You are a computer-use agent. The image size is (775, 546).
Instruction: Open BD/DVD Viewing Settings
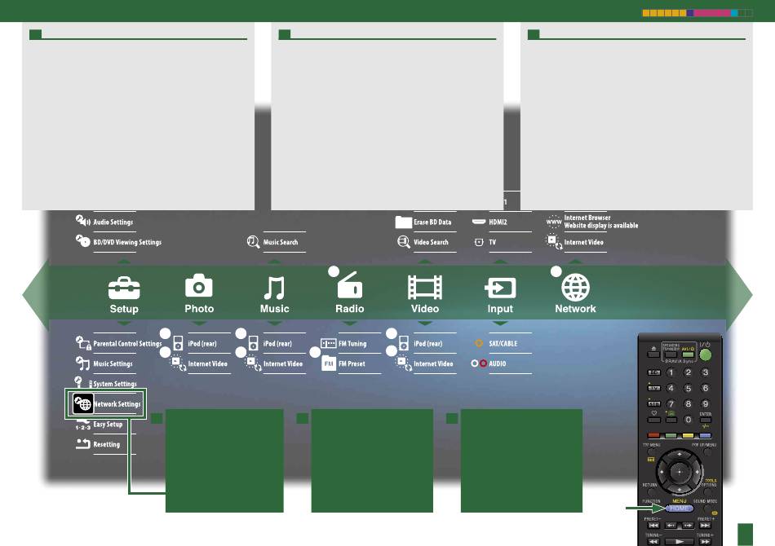(118, 242)
